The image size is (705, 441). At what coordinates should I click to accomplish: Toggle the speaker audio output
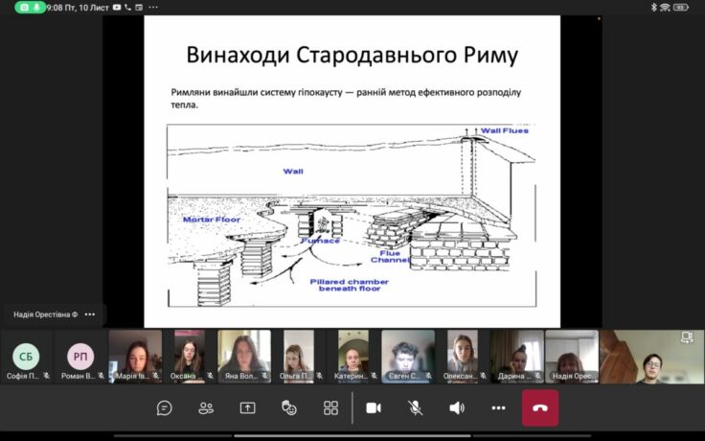point(457,407)
